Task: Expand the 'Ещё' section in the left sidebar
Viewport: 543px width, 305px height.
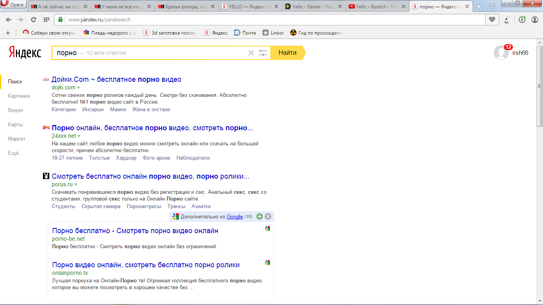Action: pyautogui.click(x=13, y=153)
